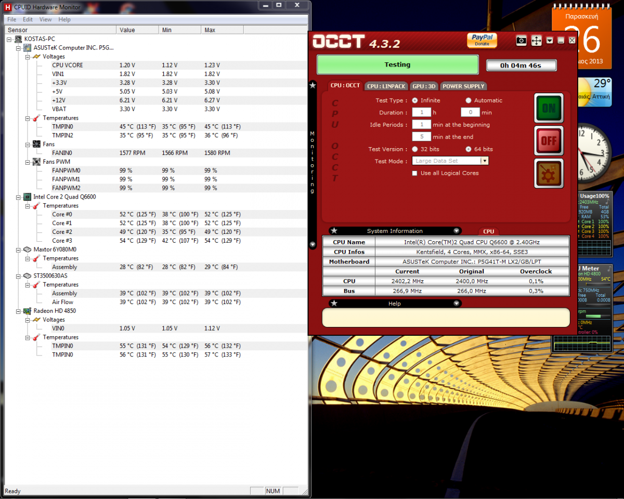
Task: Select the 64 bits test version
Action: click(469, 149)
